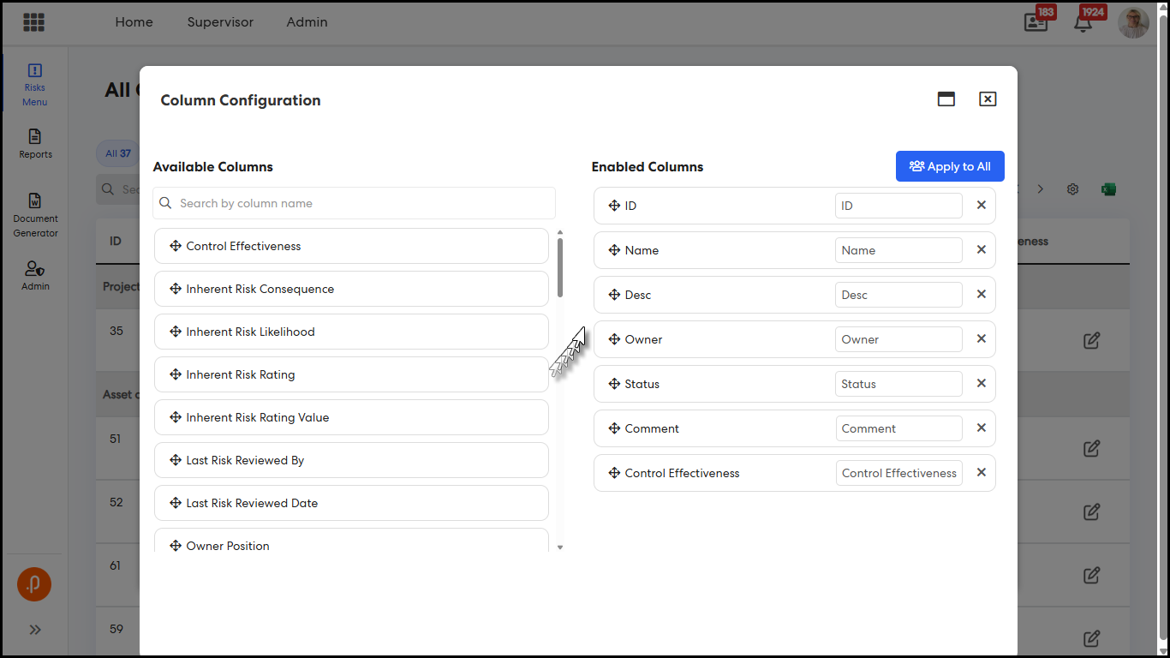Open the Risks Menu sidebar icon

(35, 85)
